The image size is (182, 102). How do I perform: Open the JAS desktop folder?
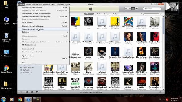[x=6, y=5]
